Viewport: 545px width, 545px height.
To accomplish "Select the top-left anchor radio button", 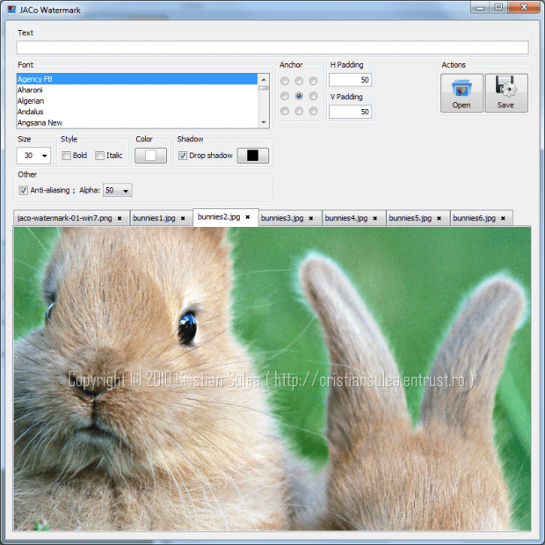I will [x=285, y=81].
